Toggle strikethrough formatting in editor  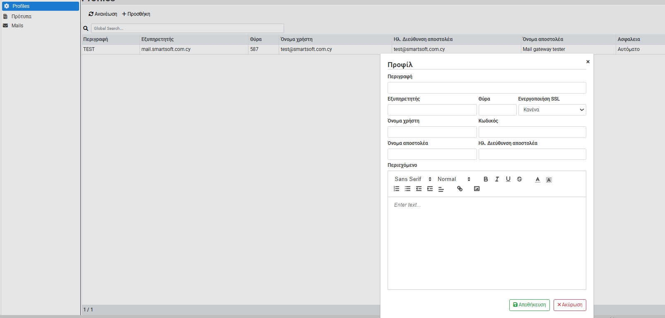pyautogui.click(x=519, y=179)
